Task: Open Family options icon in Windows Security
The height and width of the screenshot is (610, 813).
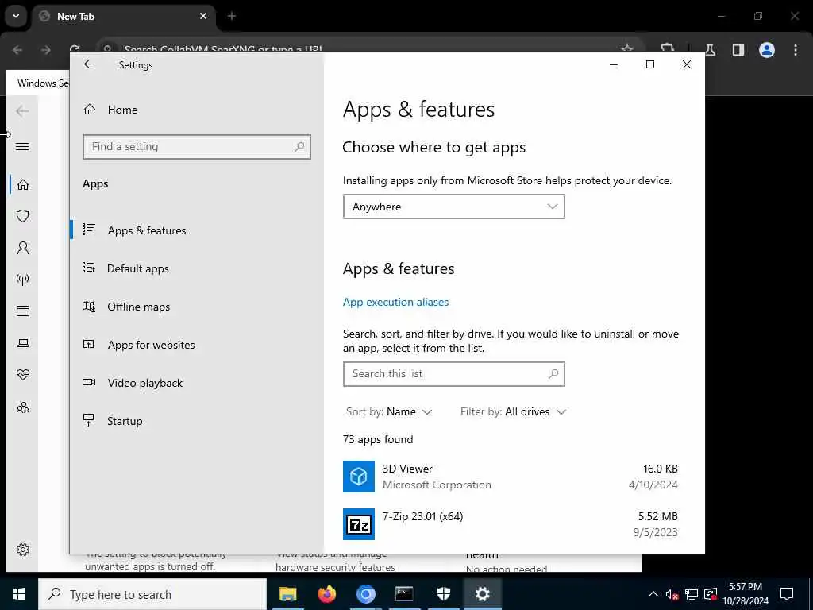Action: click(23, 407)
